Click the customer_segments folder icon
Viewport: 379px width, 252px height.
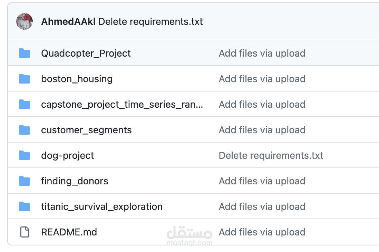click(x=25, y=130)
